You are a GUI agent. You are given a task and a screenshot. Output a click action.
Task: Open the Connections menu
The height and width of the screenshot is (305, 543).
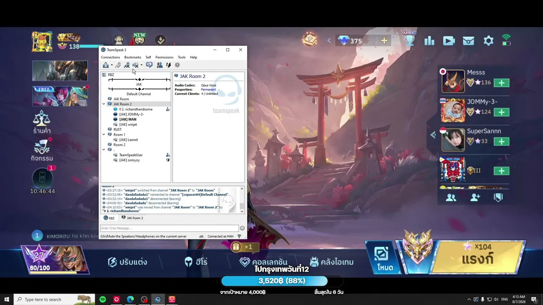(x=110, y=57)
